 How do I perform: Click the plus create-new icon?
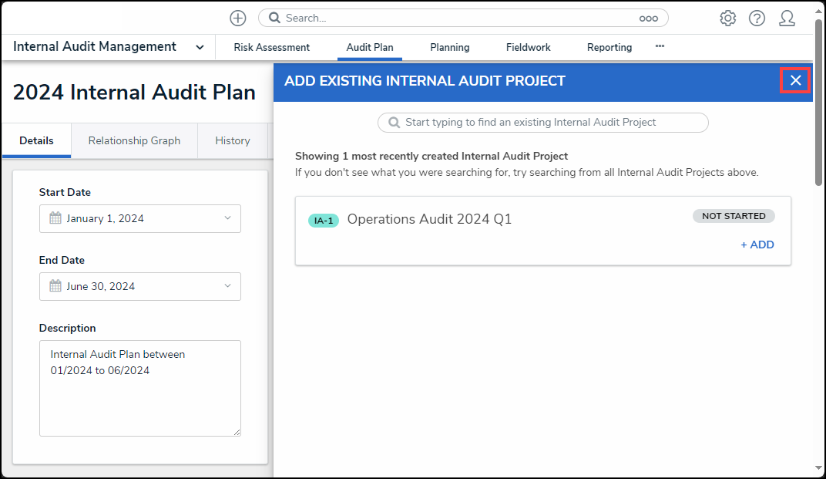238,18
